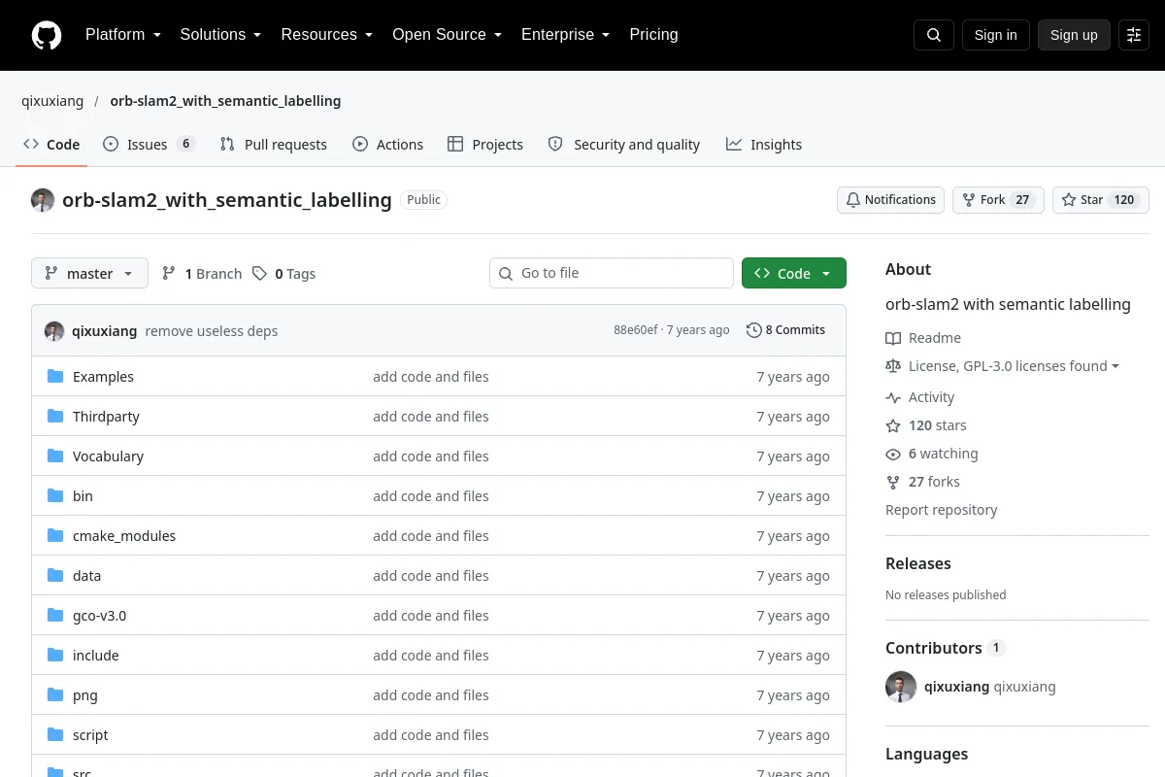Expand the GPL-3.0 licenses found dropdown
The width and height of the screenshot is (1165, 777).
1015,366
